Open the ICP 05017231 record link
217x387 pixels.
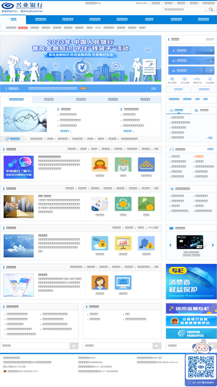click(14, 367)
